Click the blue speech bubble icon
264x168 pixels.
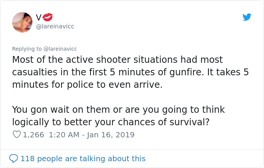(14, 158)
